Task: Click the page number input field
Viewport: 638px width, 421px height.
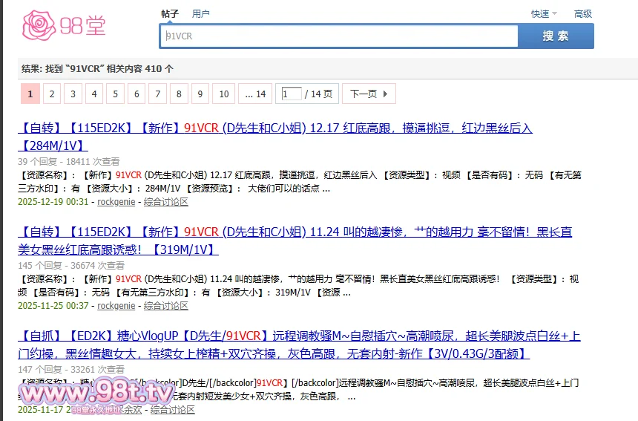Action: tap(292, 94)
